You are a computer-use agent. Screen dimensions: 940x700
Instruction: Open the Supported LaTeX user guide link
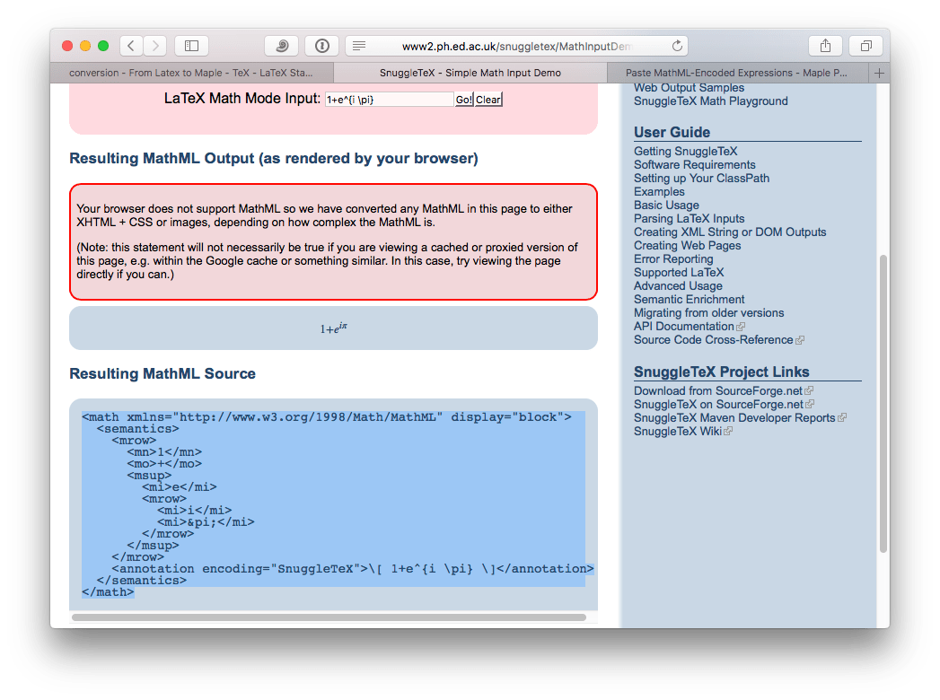679,272
